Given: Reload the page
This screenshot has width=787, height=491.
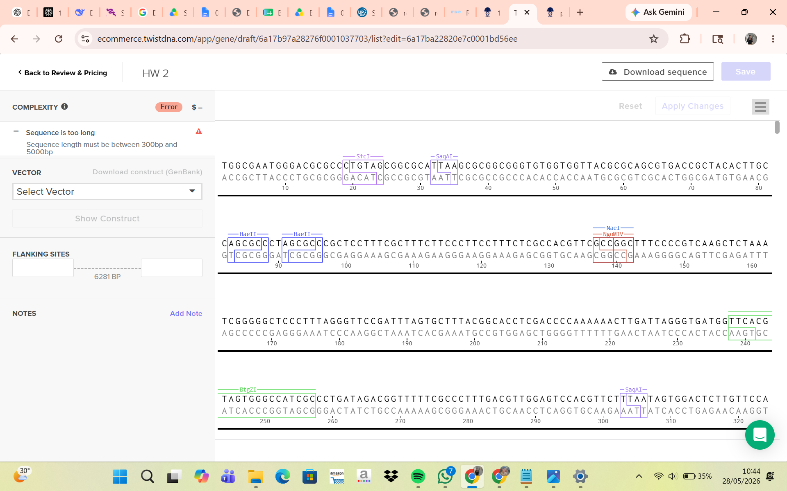Looking at the screenshot, I should 59,39.
